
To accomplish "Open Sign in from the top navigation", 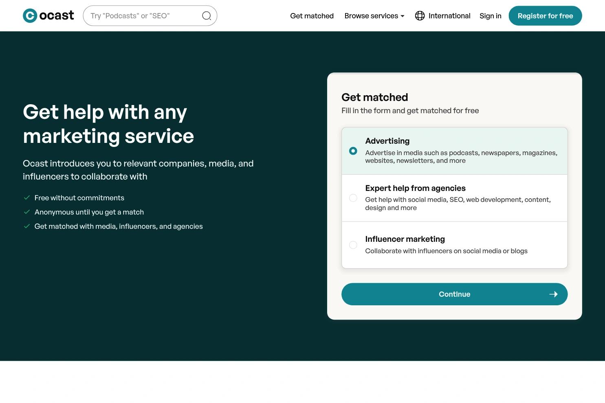I will click(x=490, y=16).
